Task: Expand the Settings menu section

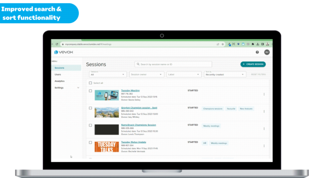Action: pyautogui.click(x=78, y=88)
